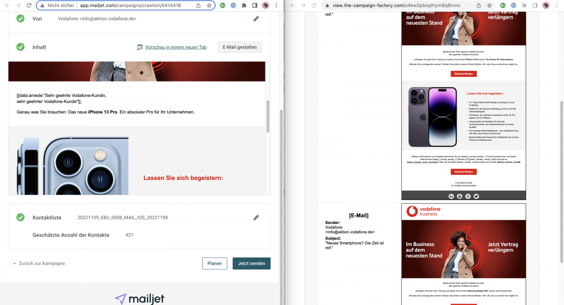Click the 'Jetzt senden' button

(x=251, y=263)
